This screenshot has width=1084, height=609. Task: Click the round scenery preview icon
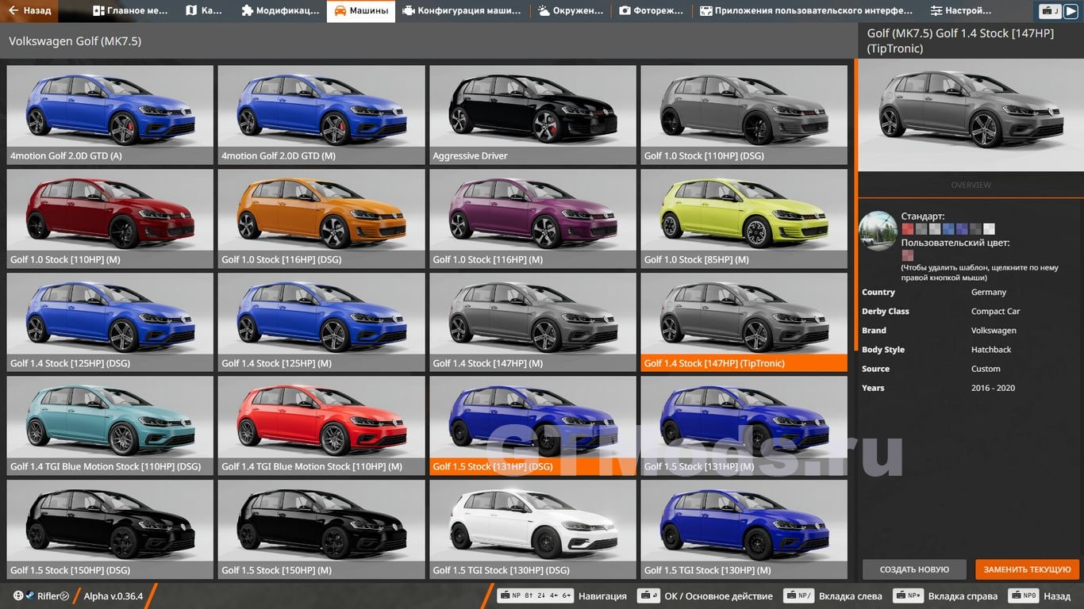click(878, 231)
